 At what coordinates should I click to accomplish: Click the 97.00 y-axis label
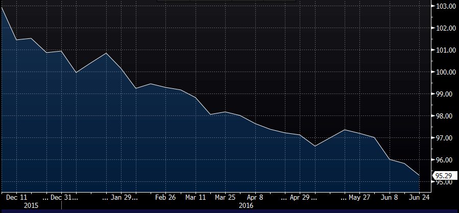coord(445,138)
